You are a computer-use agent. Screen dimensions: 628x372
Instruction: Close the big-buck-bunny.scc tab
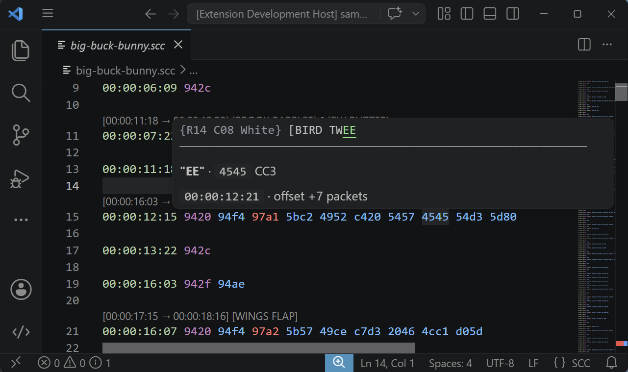click(178, 45)
